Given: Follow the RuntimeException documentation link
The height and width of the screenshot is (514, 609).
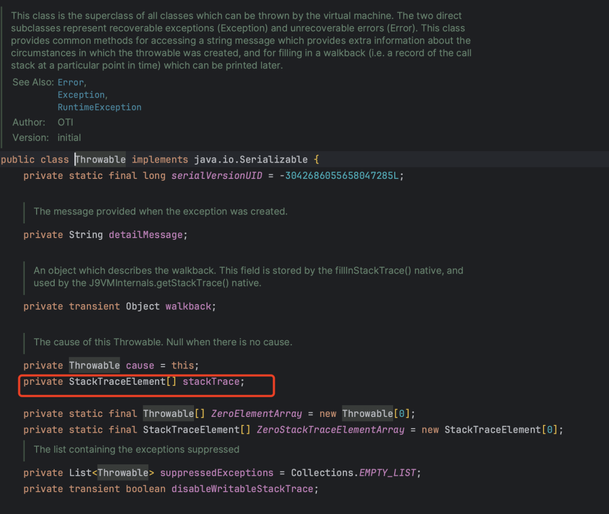Looking at the screenshot, I should click(x=99, y=107).
